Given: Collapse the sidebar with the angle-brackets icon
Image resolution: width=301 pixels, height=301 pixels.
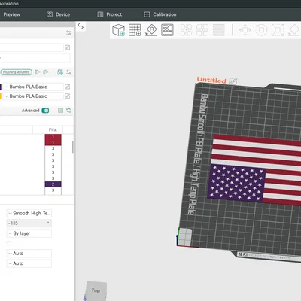Looking at the screenshot, I should (x=81, y=26).
